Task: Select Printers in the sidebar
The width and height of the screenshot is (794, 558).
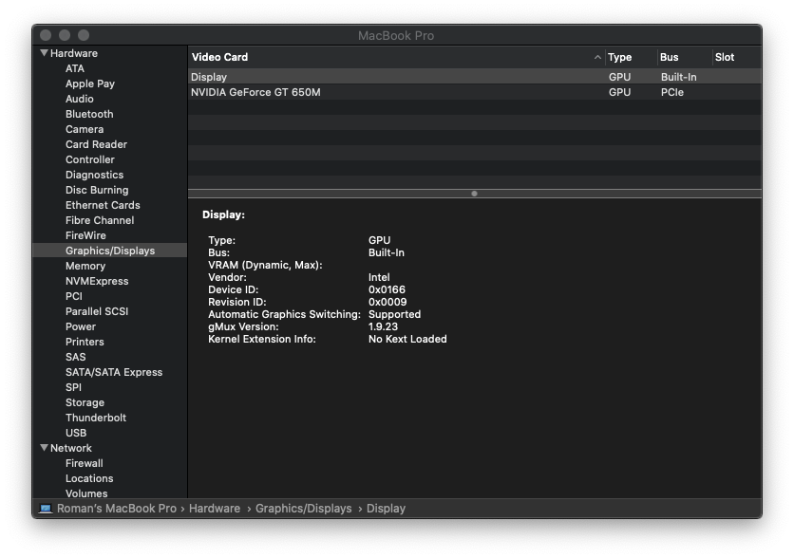Action: coord(85,342)
